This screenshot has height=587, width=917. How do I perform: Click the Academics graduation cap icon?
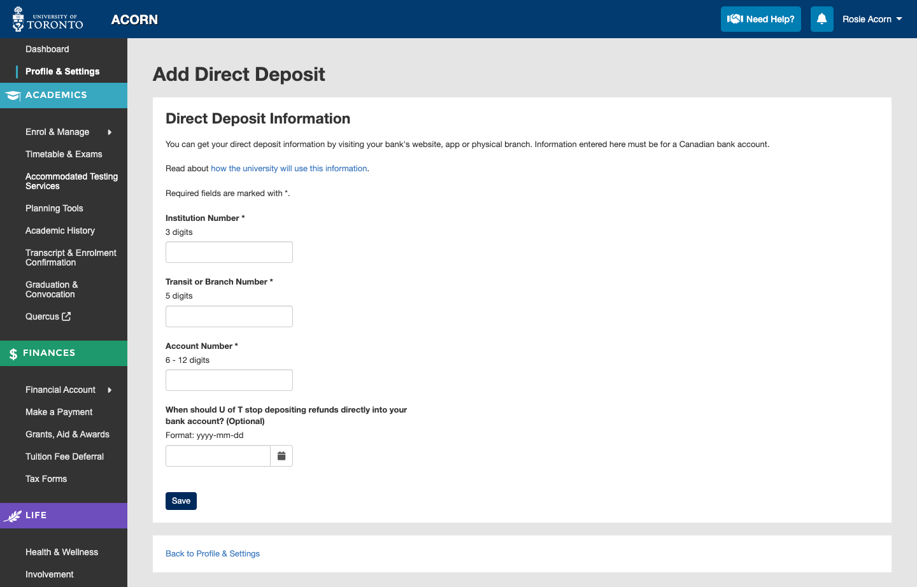(x=13, y=95)
